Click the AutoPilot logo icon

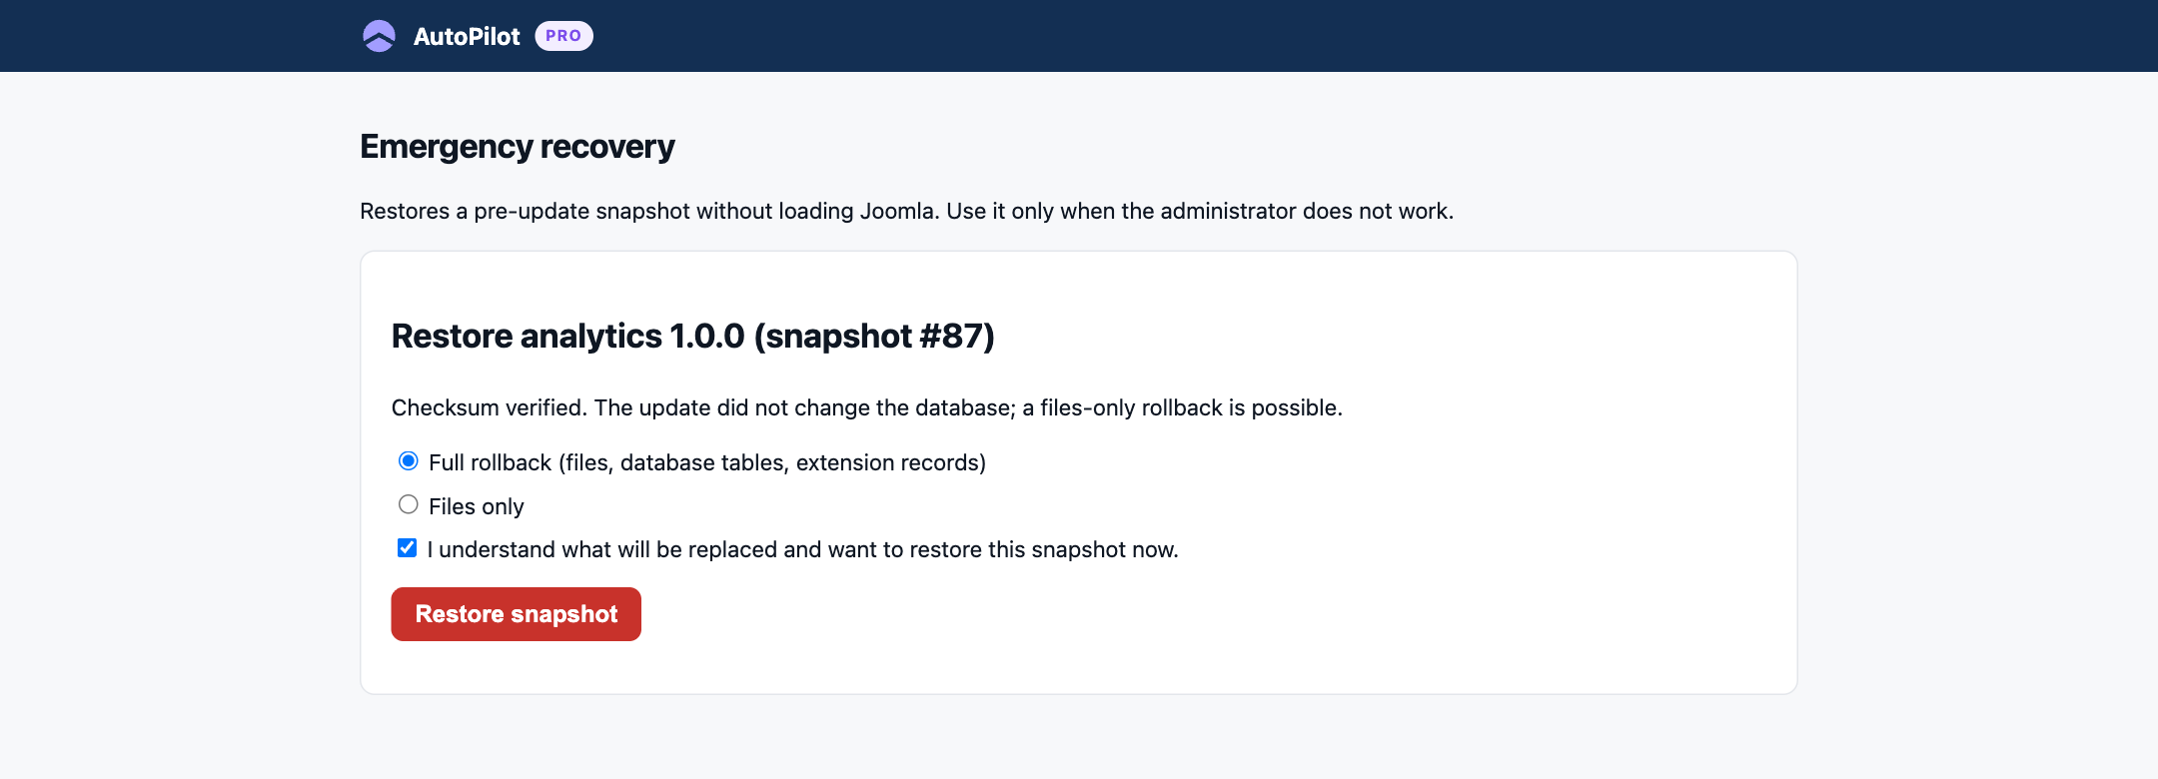(x=379, y=36)
